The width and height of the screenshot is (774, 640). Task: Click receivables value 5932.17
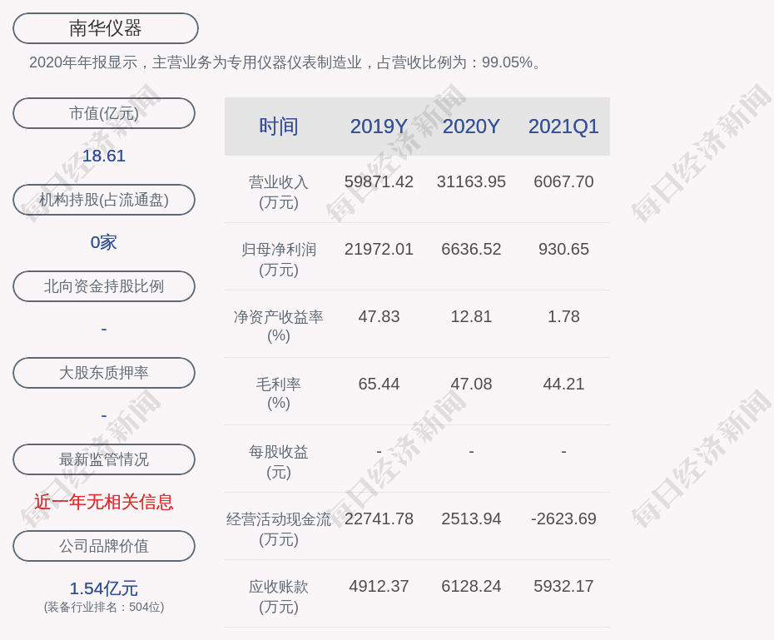coord(563,586)
